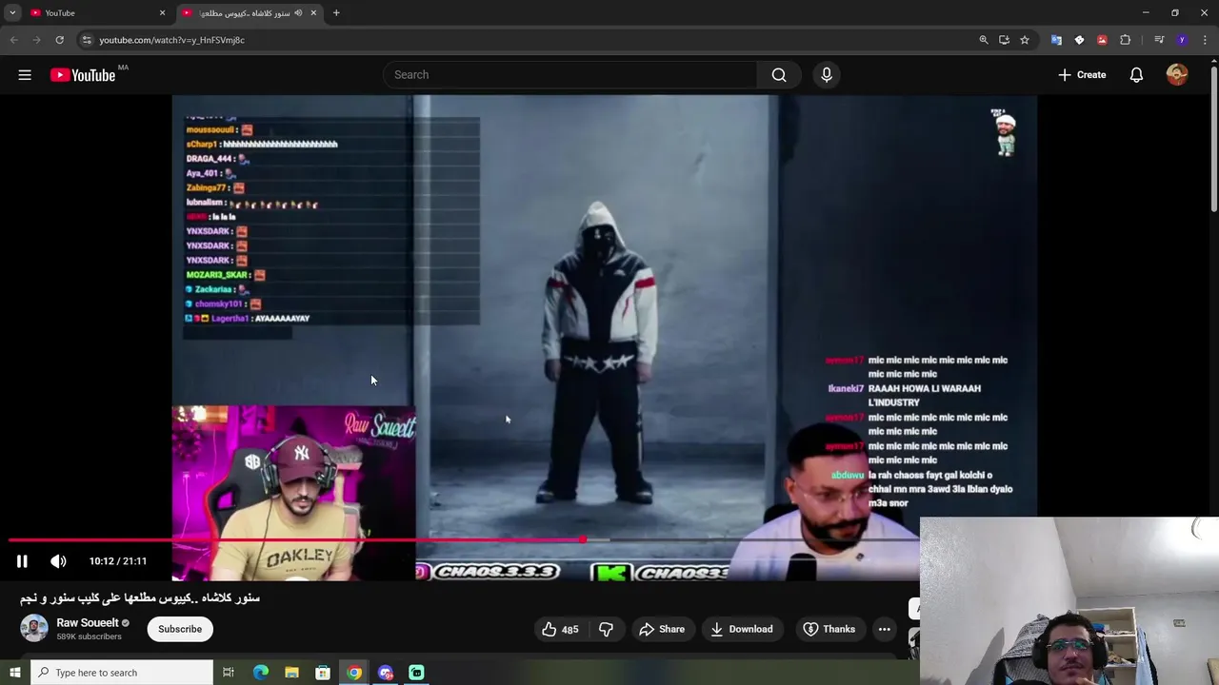Pause the video playback

point(22,561)
